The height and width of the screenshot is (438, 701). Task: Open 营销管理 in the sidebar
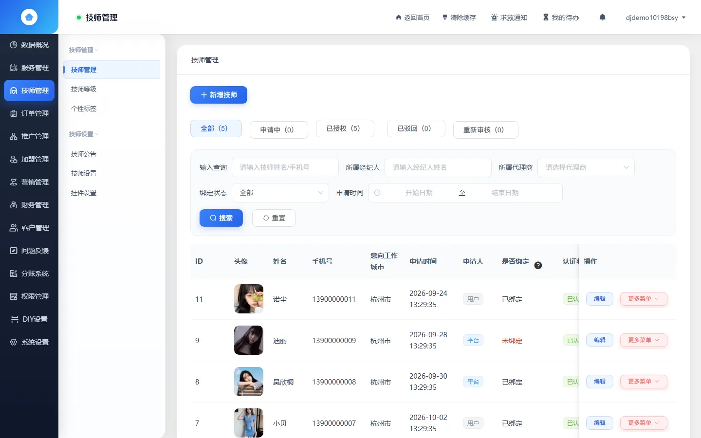tap(29, 182)
